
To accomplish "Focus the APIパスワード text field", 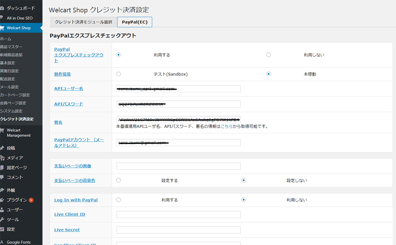I will (179, 104).
